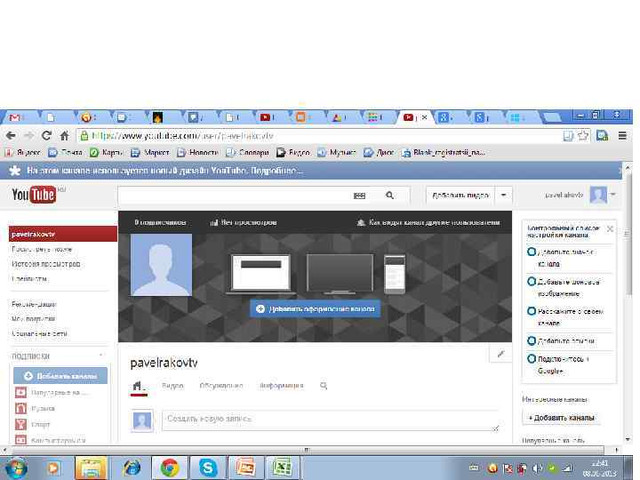Close the active YouTube browser tab

coord(425,117)
